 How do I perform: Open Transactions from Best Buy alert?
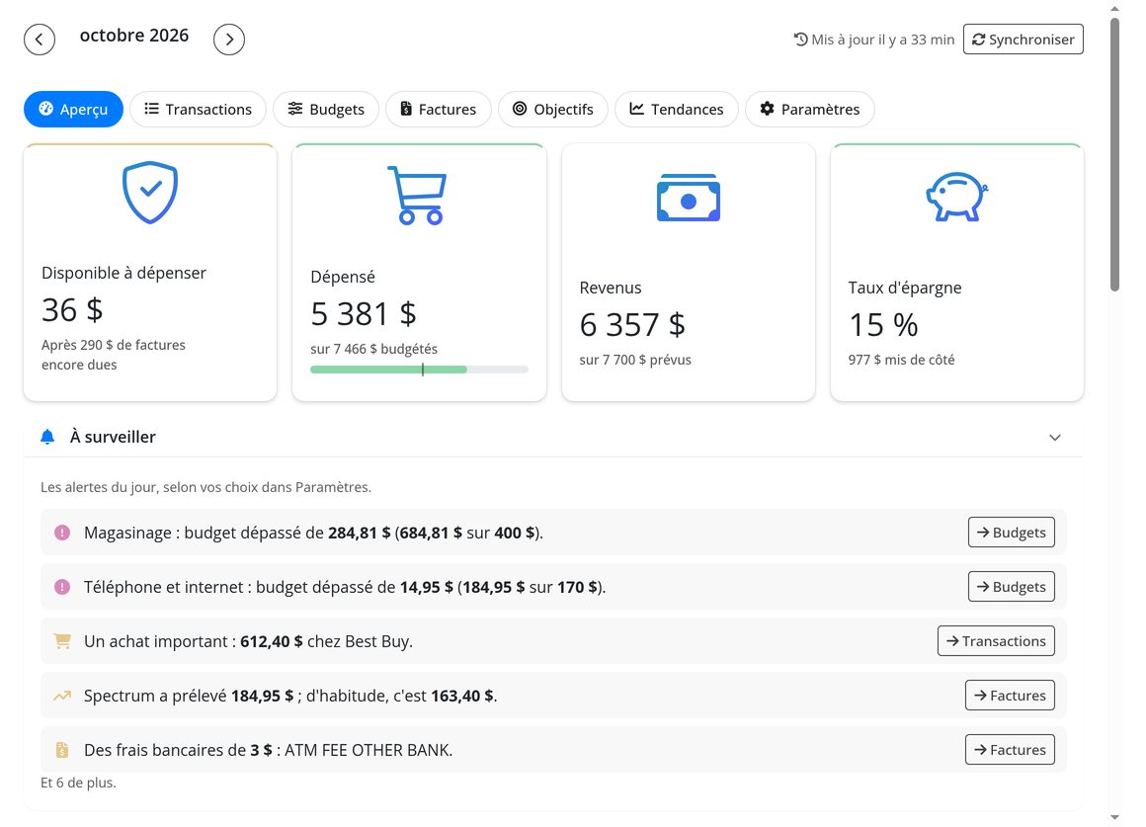[x=996, y=641]
